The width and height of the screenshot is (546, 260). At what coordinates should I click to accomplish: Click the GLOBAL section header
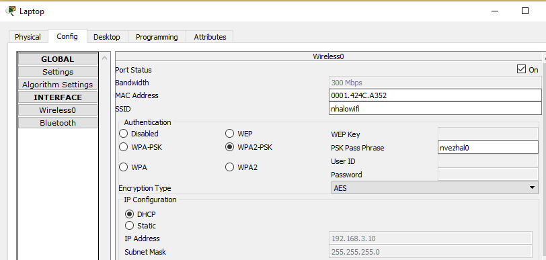(58, 59)
